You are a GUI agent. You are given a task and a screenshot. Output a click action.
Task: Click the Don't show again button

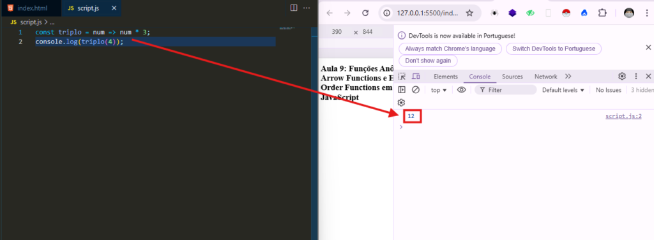pyautogui.click(x=428, y=61)
